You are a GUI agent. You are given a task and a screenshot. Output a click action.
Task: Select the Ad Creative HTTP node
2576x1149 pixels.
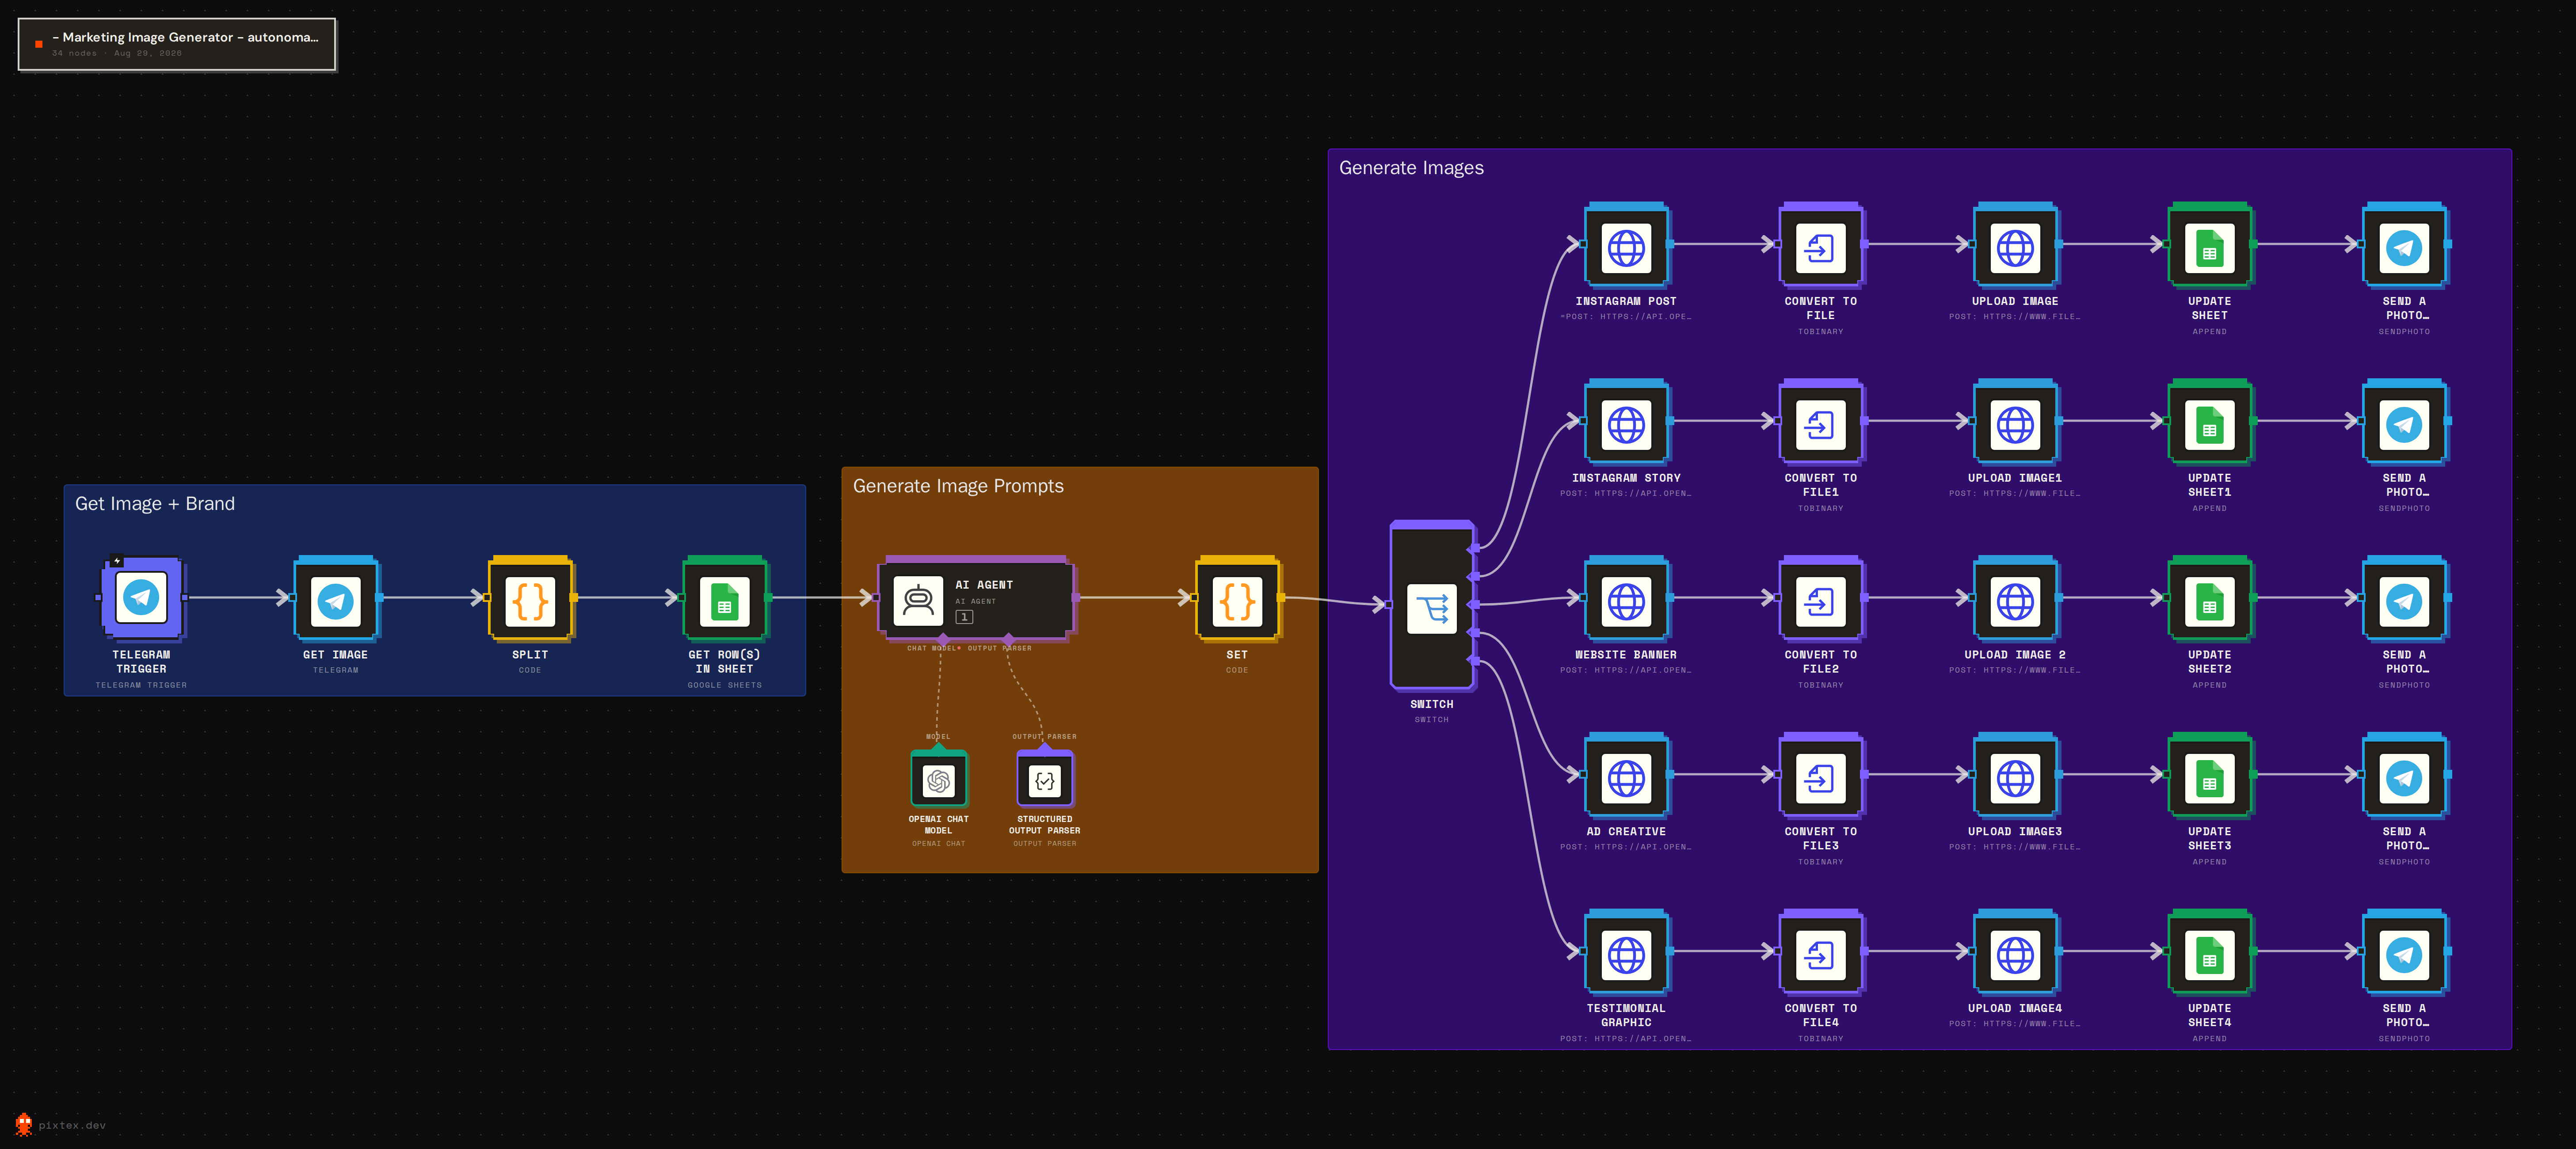click(1626, 775)
